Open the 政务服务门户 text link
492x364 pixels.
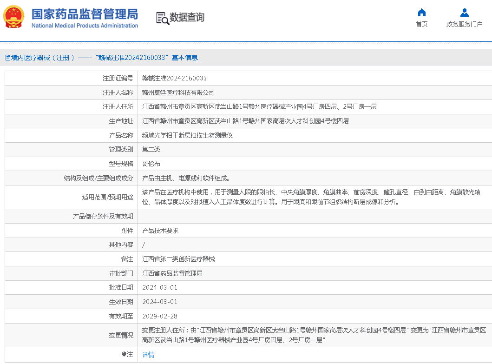(464, 25)
